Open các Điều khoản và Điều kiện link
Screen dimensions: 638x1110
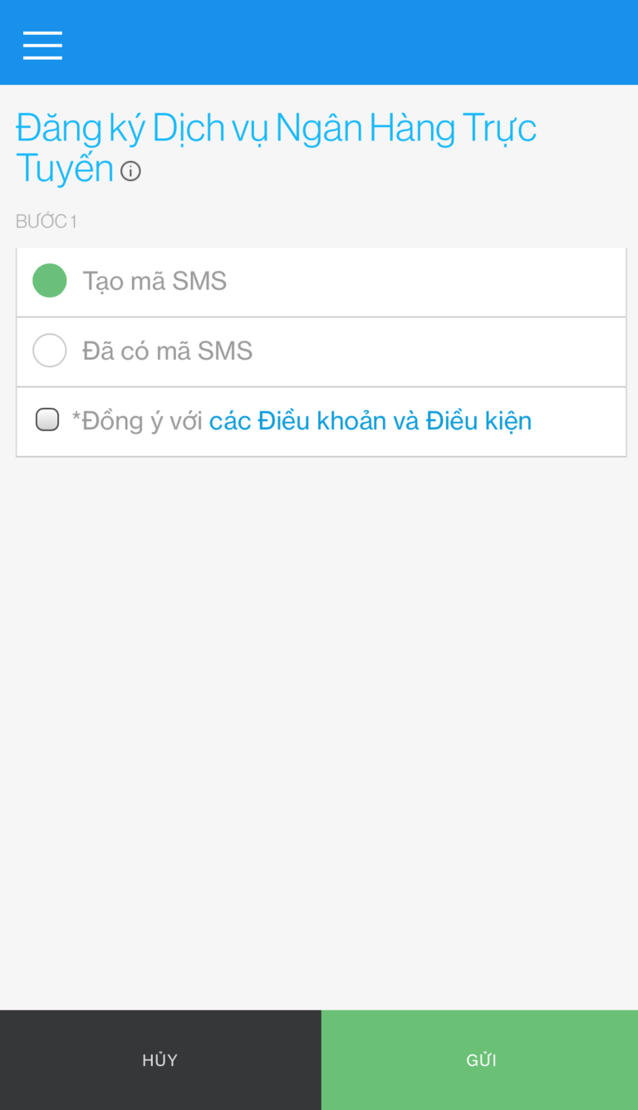click(371, 420)
